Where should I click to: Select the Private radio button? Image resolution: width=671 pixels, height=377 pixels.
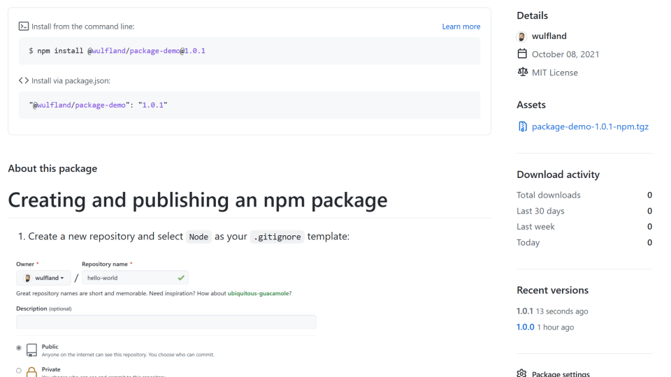19,371
